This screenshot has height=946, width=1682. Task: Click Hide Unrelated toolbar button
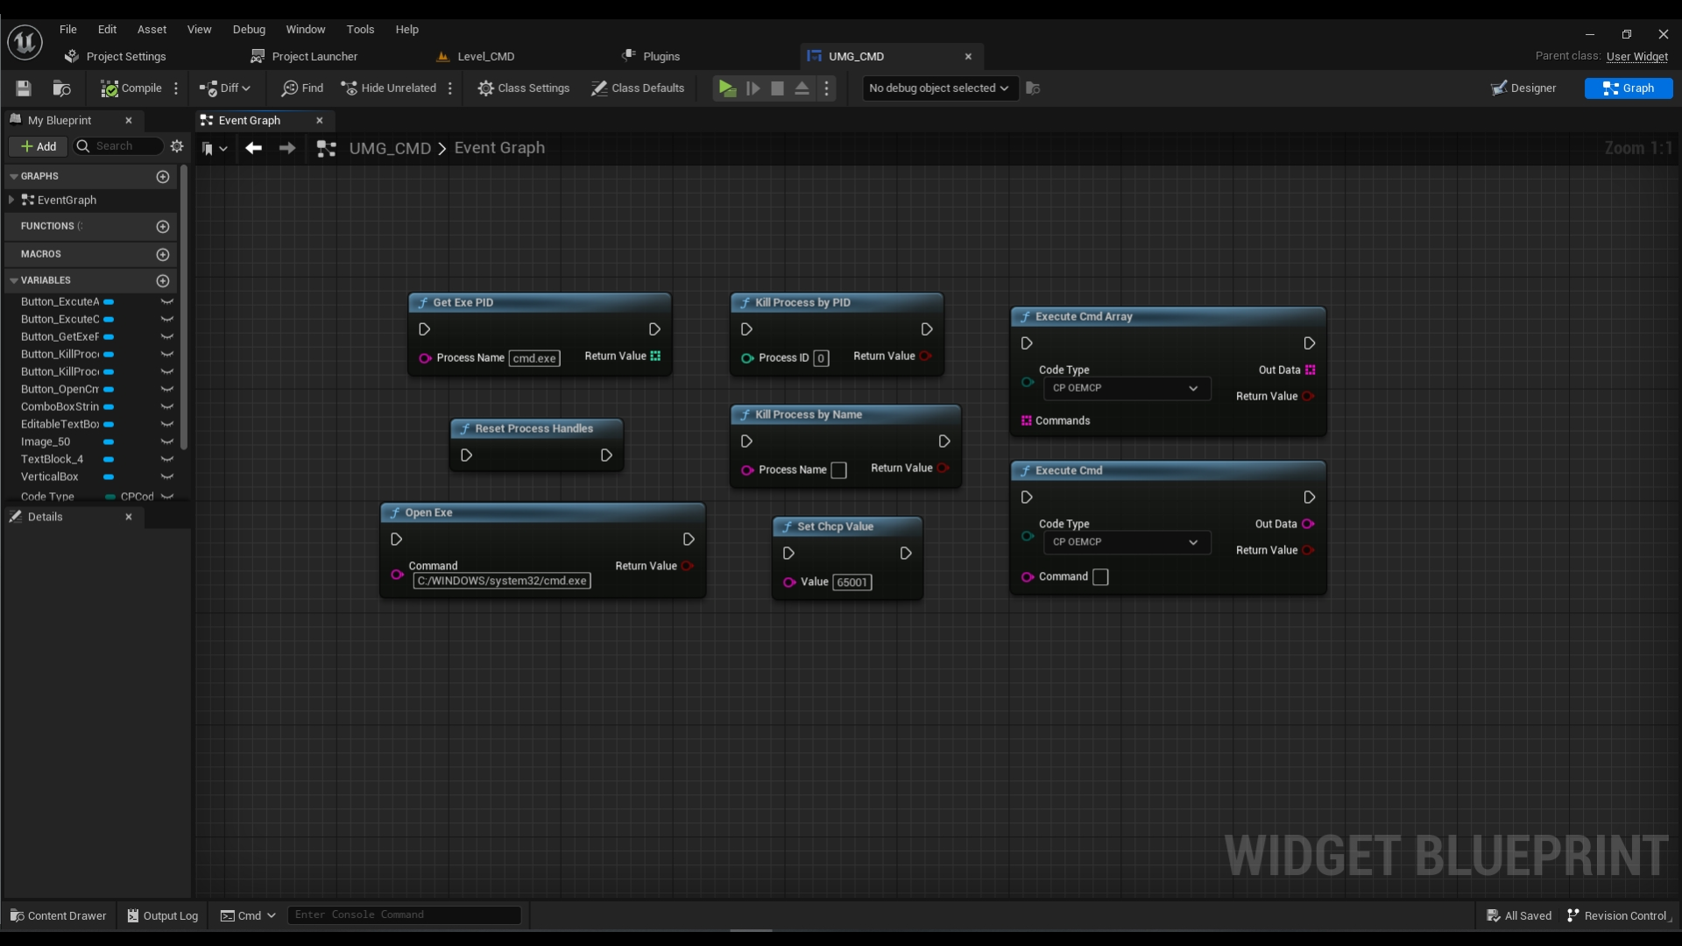[x=388, y=88]
